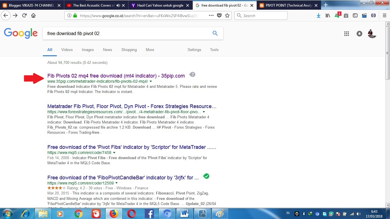Toggle the Firefox sidebar

click(355, 16)
